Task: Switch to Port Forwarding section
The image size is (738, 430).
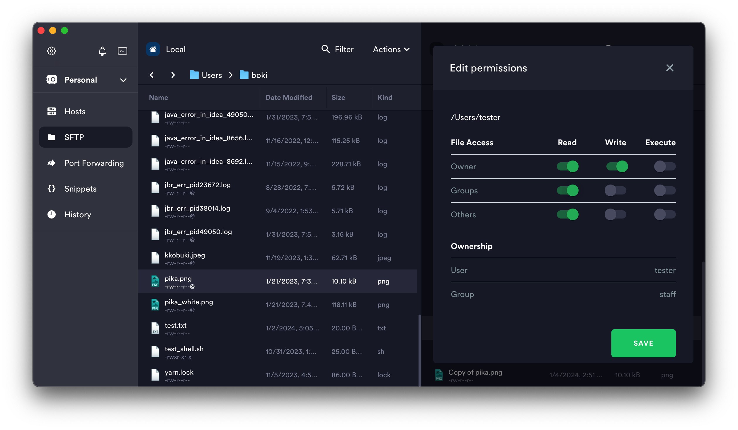Action: tap(94, 163)
